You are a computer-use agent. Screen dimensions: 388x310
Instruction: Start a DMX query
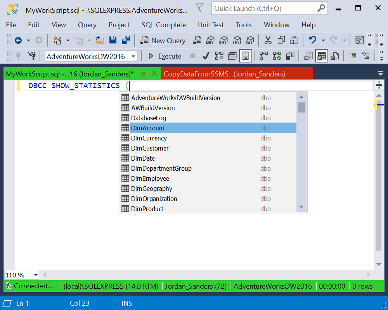(x=223, y=40)
